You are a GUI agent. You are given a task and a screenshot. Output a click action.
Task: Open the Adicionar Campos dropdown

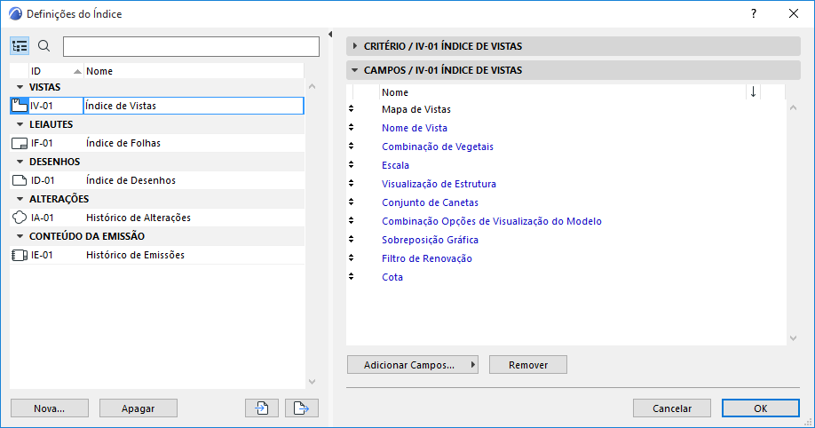point(413,365)
